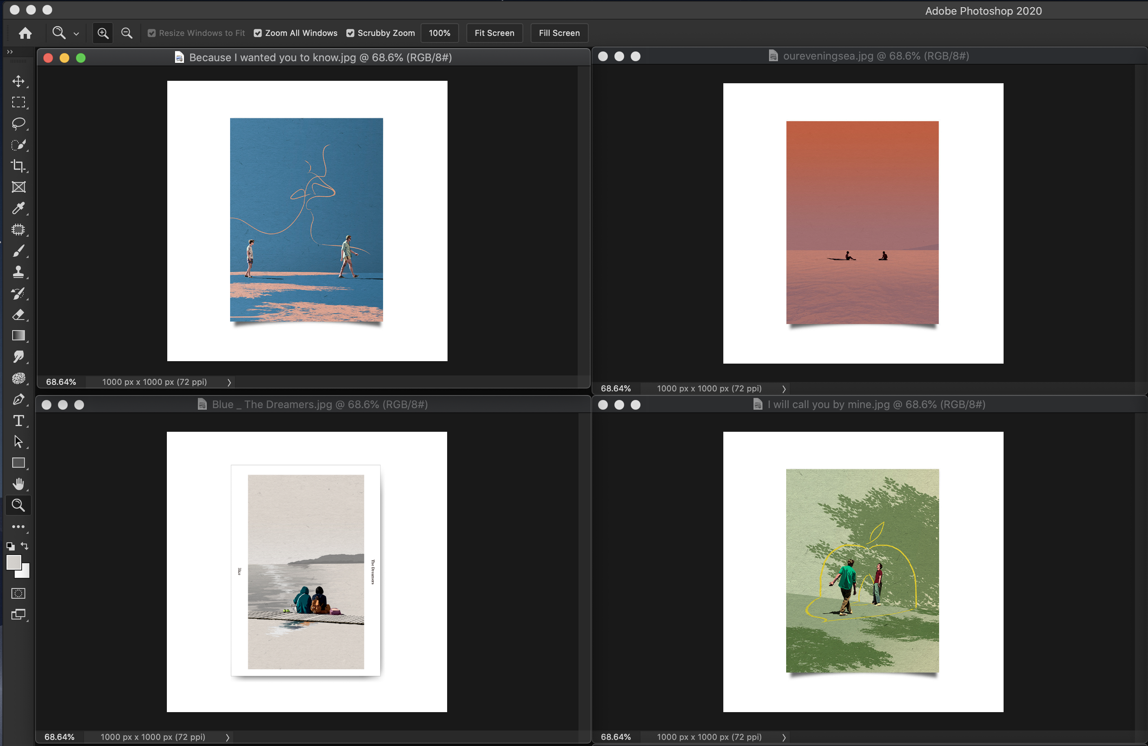Select the Brush tool
Viewport: 1148px width, 746px height.
pyautogui.click(x=18, y=251)
